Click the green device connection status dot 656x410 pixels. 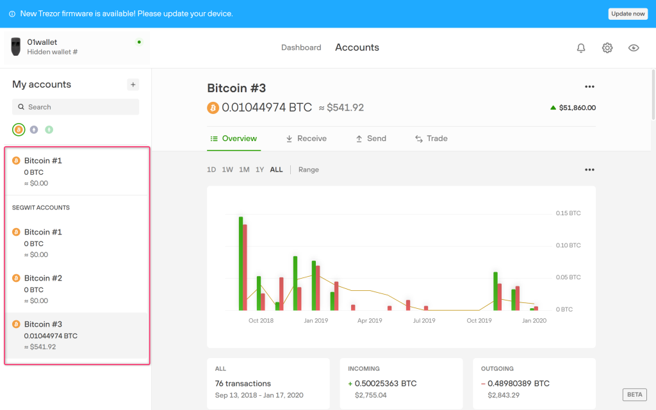click(x=139, y=42)
